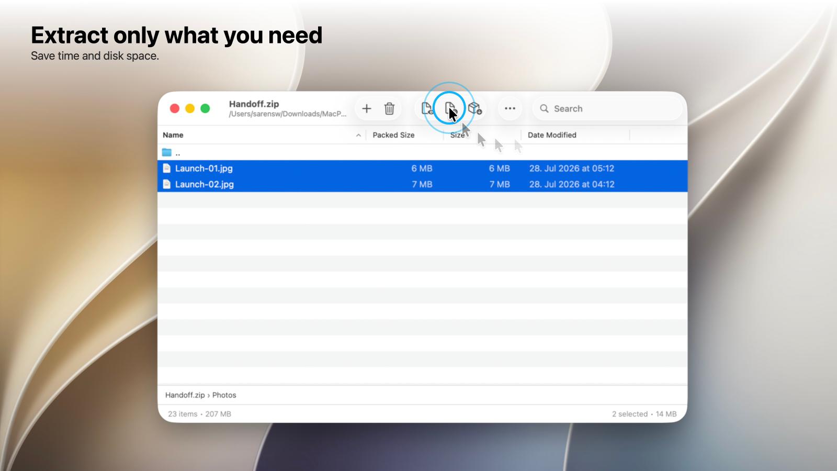Click the Packed Size value of Launch-01.jpg
Screen dimensions: 837x471
[x=422, y=169]
